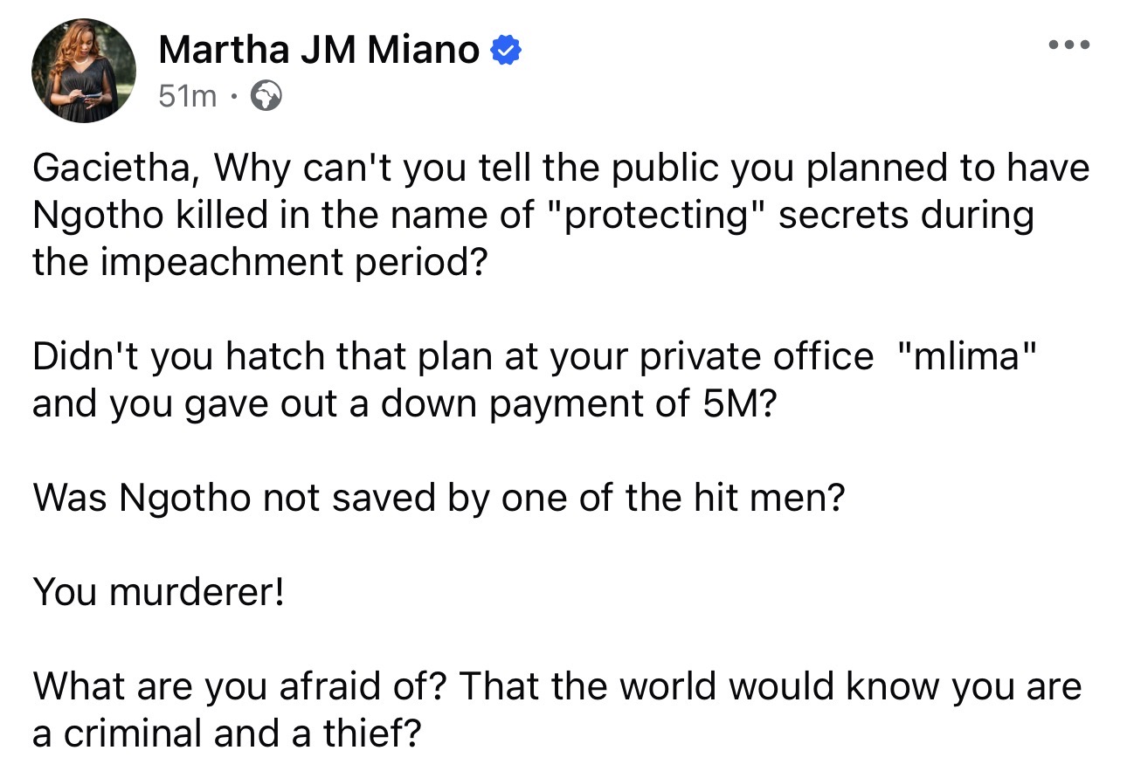Click the 51m post timestamp
The width and height of the screenshot is (1127, 778).
click(187, 96)
